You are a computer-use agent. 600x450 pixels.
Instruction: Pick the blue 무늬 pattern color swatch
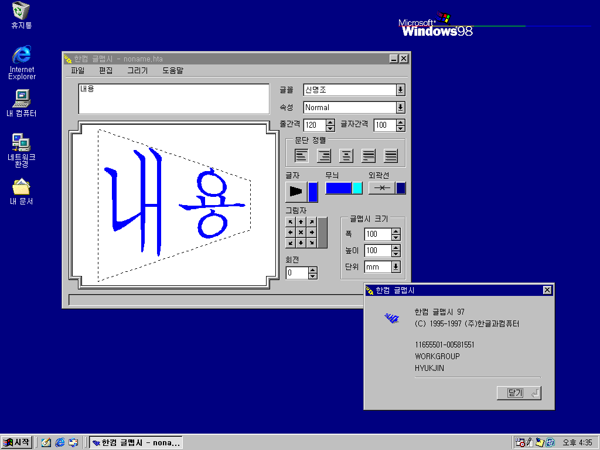[338, 188]
